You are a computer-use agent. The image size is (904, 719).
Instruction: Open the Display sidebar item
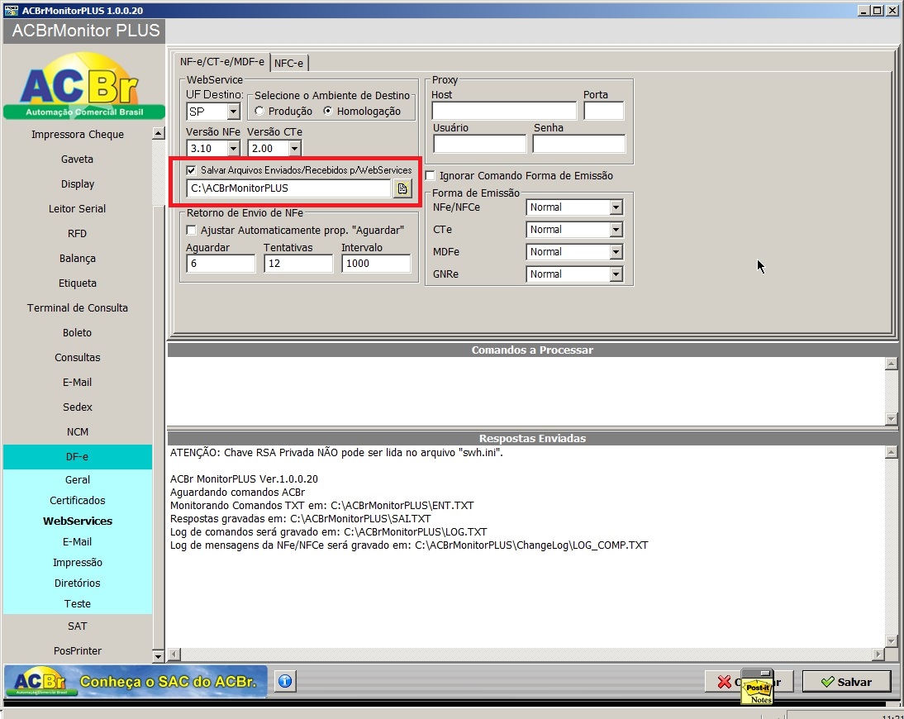77,184
